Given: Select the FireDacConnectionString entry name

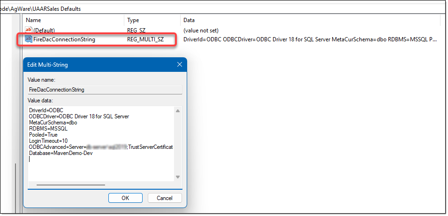Looking at the screenshot, I should click(x=64, y=39).
